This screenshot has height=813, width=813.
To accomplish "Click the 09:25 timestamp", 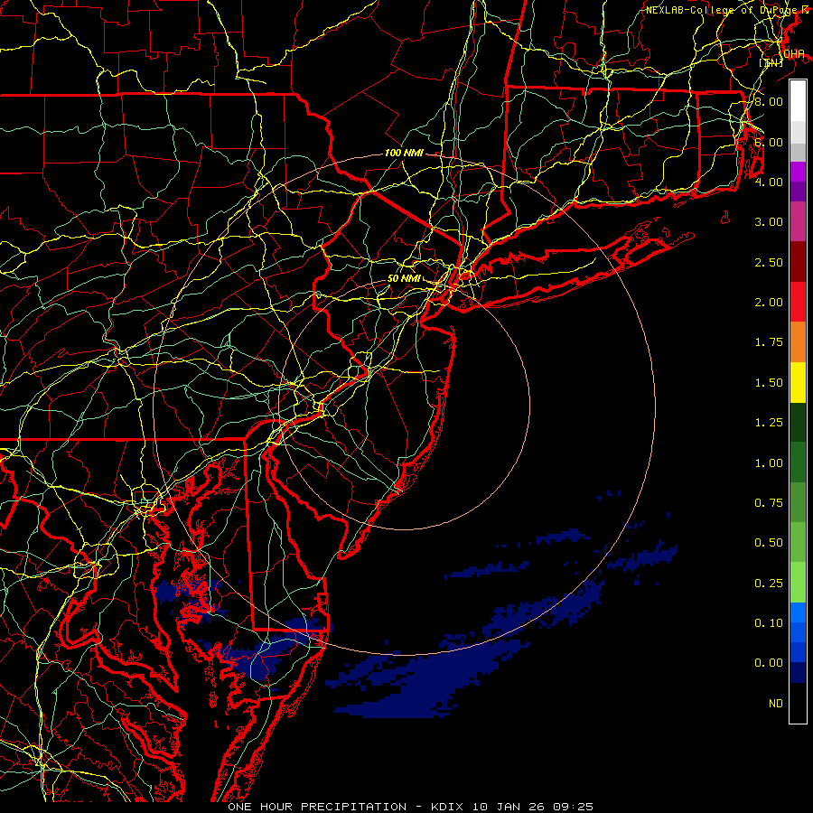I will [573, 807].
